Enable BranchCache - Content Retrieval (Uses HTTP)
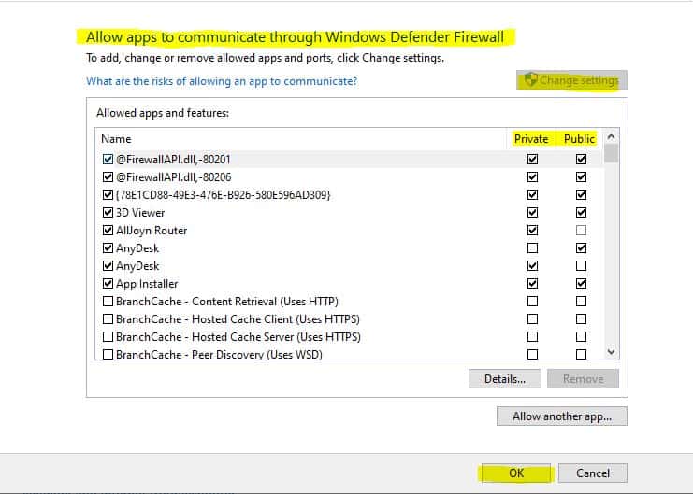The image size is (693, 494). [108, 301]
